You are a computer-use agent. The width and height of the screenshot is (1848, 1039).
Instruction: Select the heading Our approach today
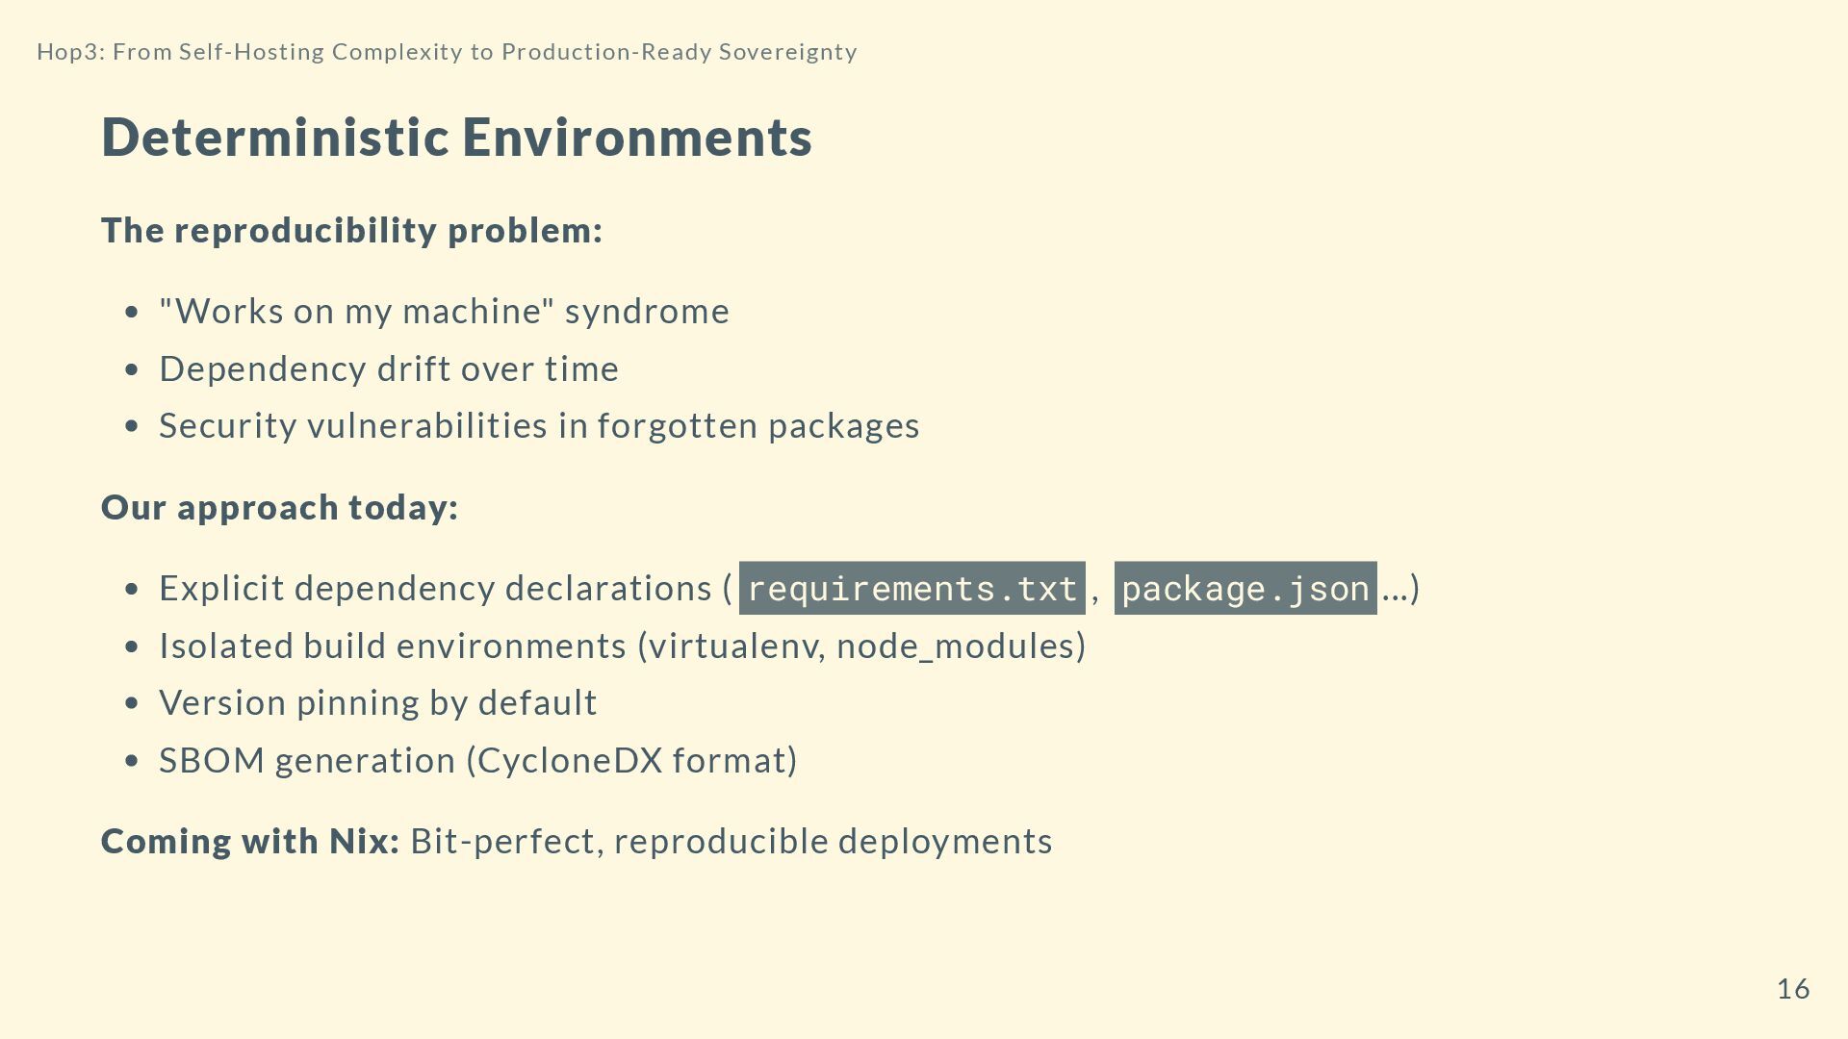tap(279, 508)
